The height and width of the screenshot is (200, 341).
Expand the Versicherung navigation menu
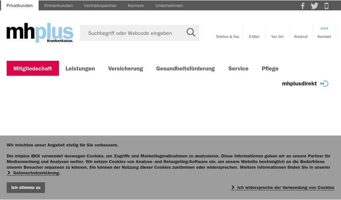[x=126, y=68]
